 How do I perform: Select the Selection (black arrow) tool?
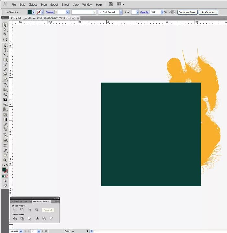[5, 25]
